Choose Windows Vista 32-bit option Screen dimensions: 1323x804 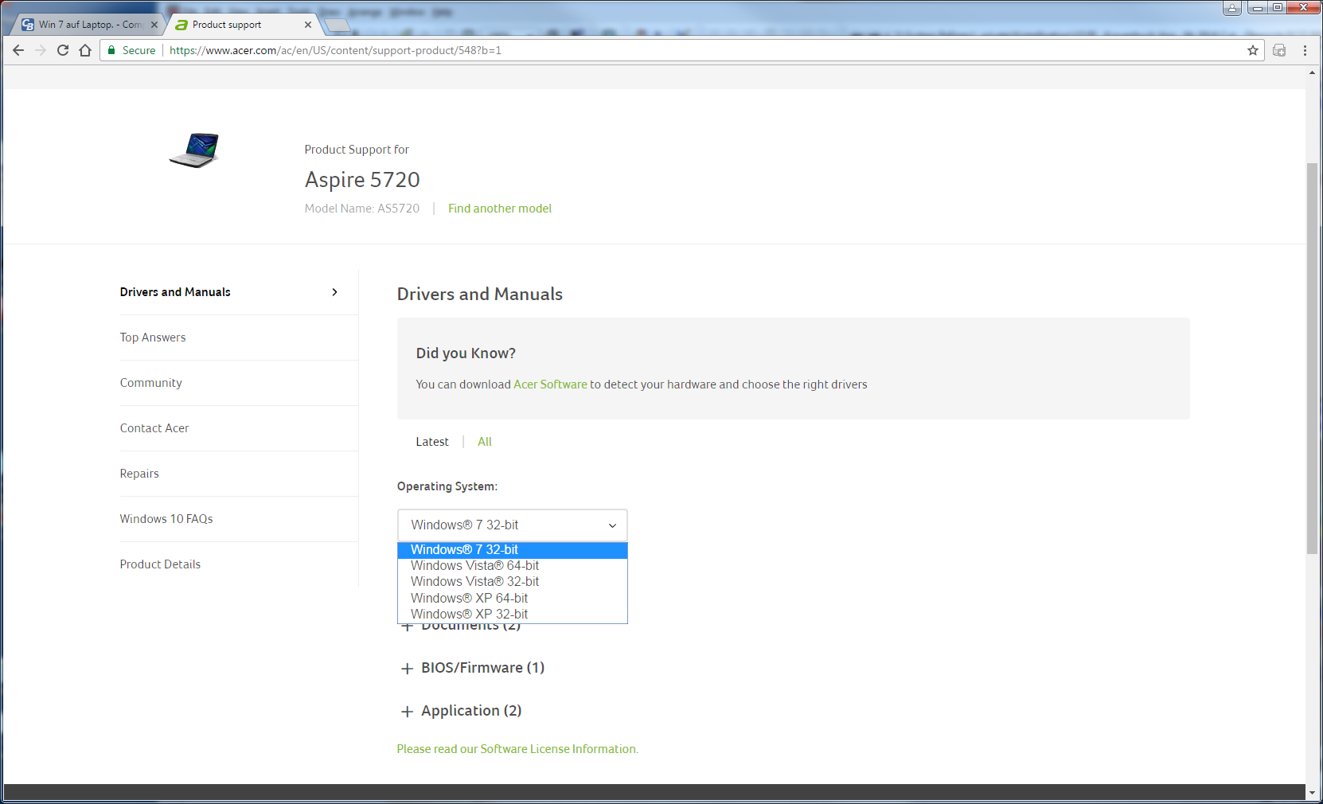click(513, 582)
